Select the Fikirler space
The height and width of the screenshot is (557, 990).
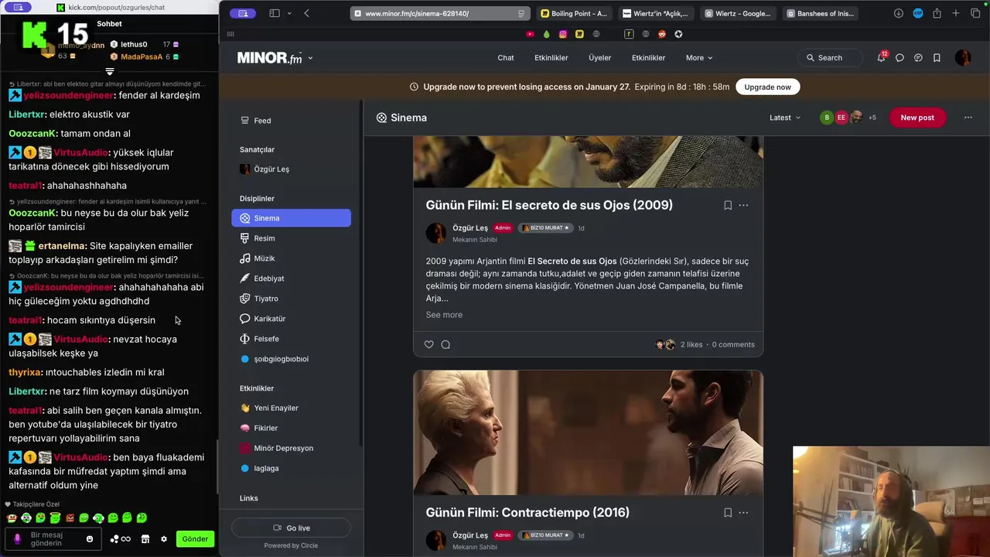click(x=292, y=428)
